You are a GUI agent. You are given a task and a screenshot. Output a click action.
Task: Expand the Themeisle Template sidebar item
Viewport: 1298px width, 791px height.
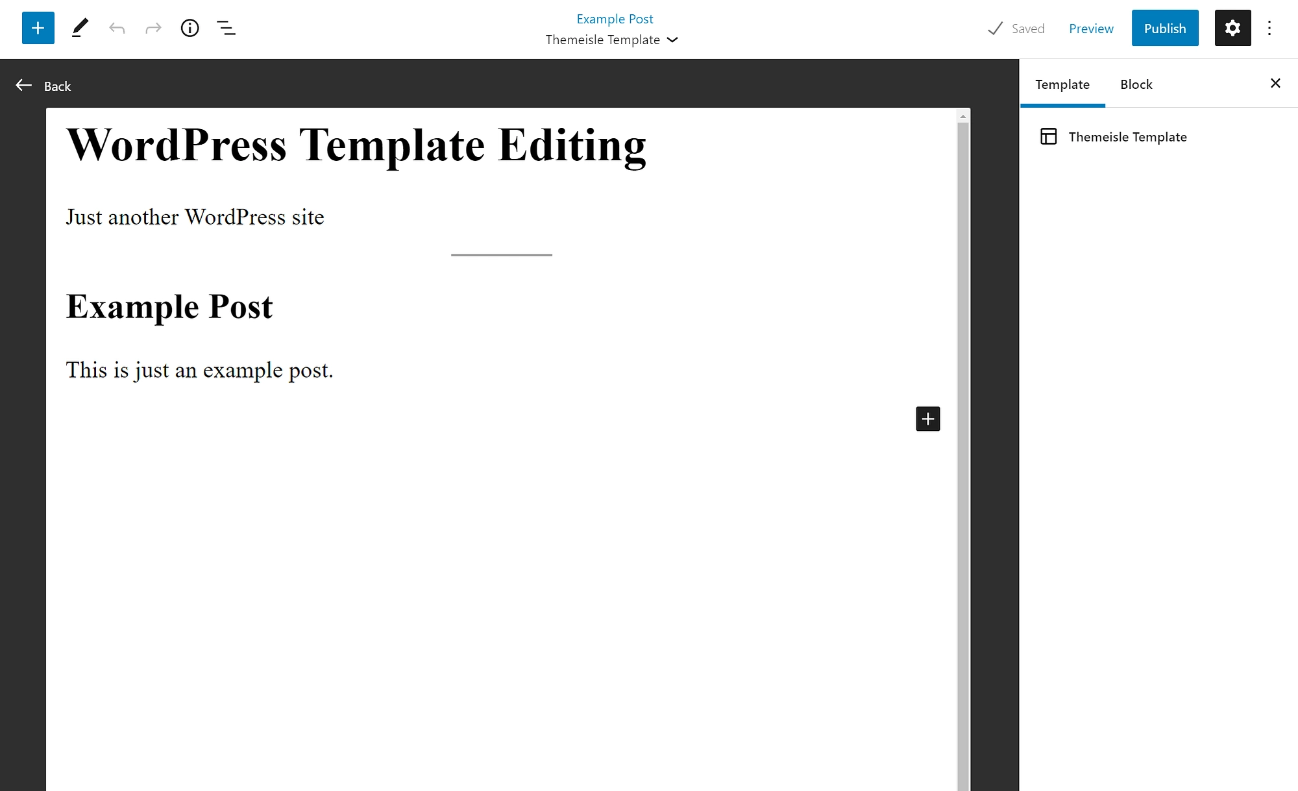pos(1129,136)
